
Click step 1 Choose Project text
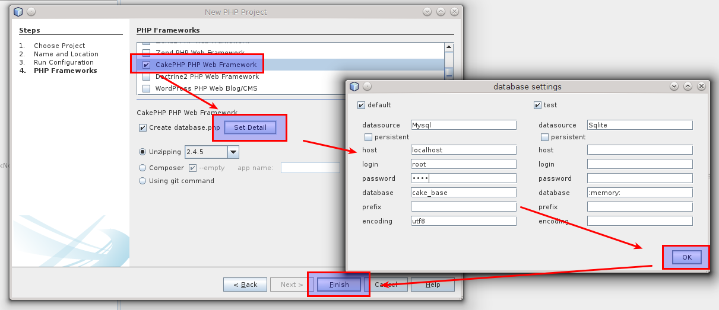coord(59,46)
